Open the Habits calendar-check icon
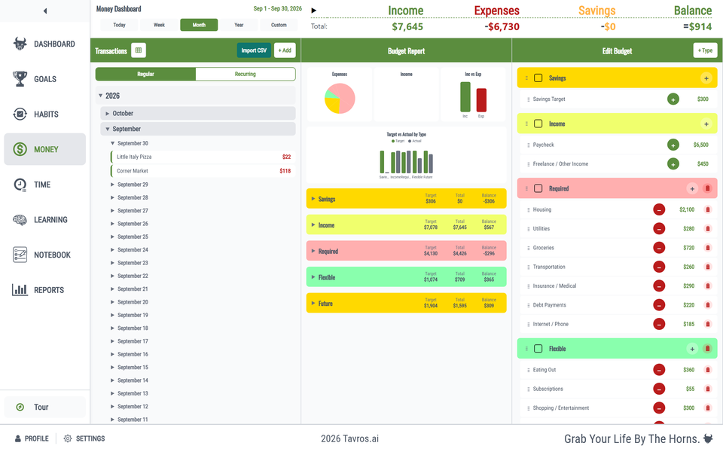The height and width of the screenshot is (452, 723). point(20,114)
